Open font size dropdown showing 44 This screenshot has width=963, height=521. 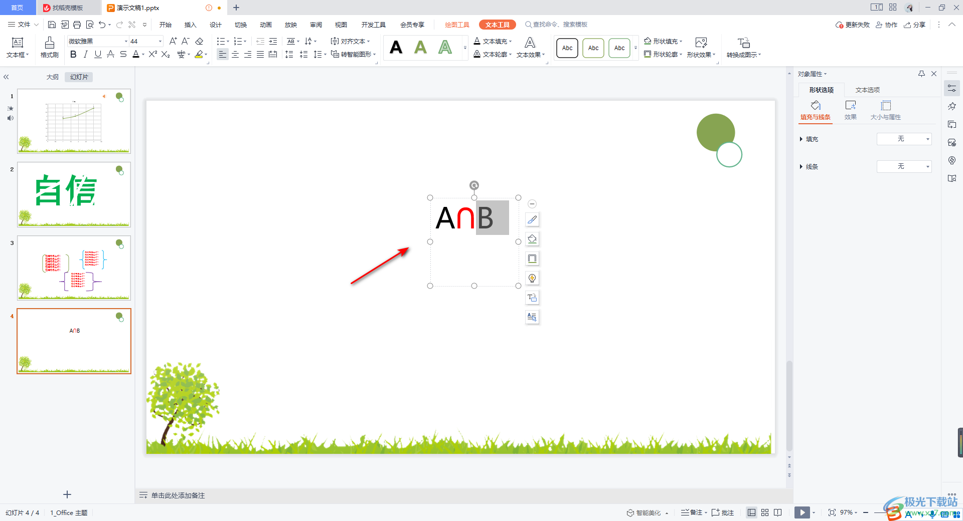(x=160, y=41)
